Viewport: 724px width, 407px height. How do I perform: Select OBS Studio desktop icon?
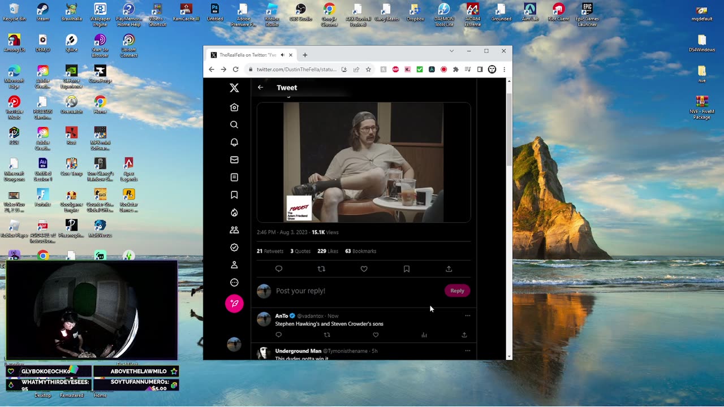(x=301, y=12)
